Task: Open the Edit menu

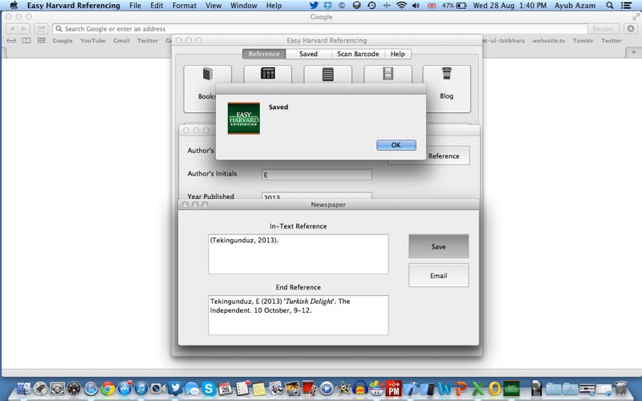Action: click(x=156, y=6)
